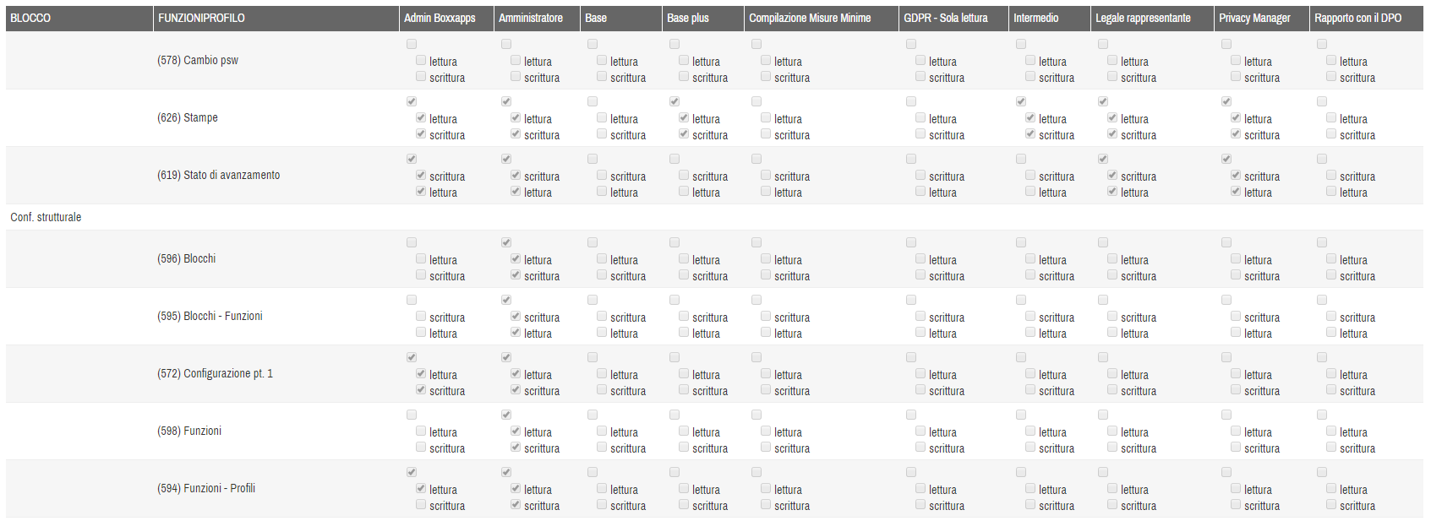Image resolution: width=1431 pixels, height=521 pixels.
Task: Uncheck scrittura for Stampe under Amministratore
Action: [x=516, y=134]
